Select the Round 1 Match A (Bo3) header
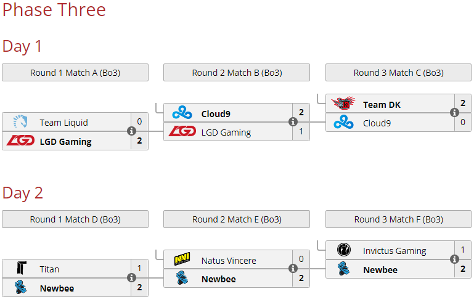474x302 pixels. (x=75, y=73)
